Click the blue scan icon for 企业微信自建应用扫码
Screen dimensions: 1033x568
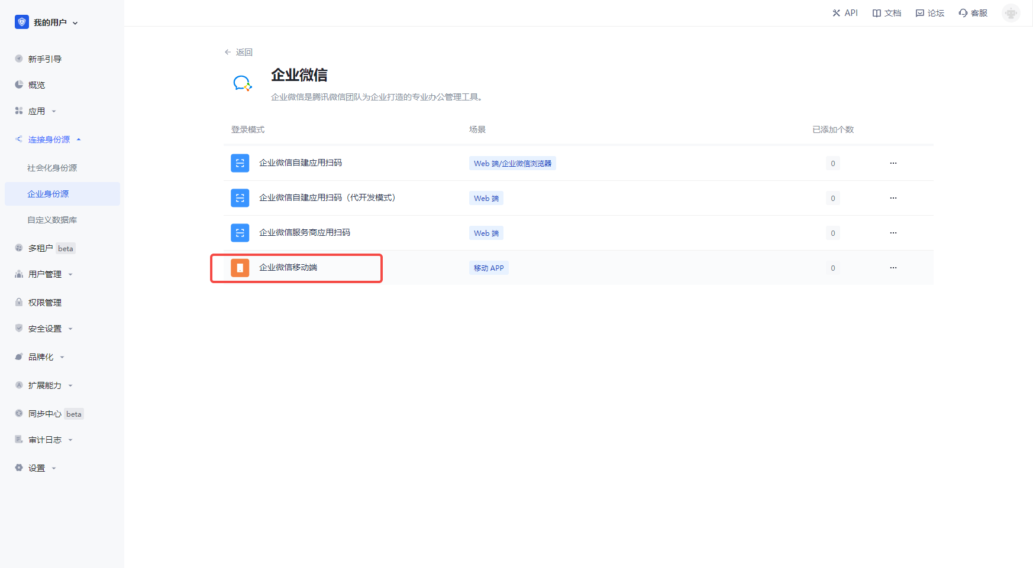pos(240,163)
